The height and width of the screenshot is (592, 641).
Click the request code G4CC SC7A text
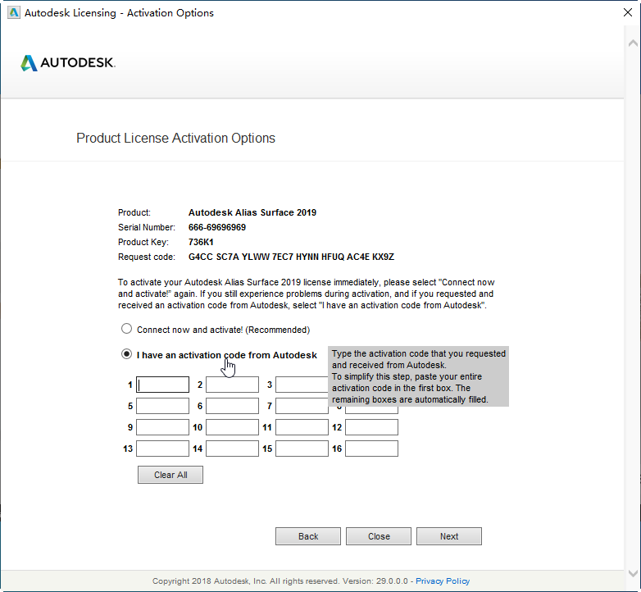(x=291, y=257)
